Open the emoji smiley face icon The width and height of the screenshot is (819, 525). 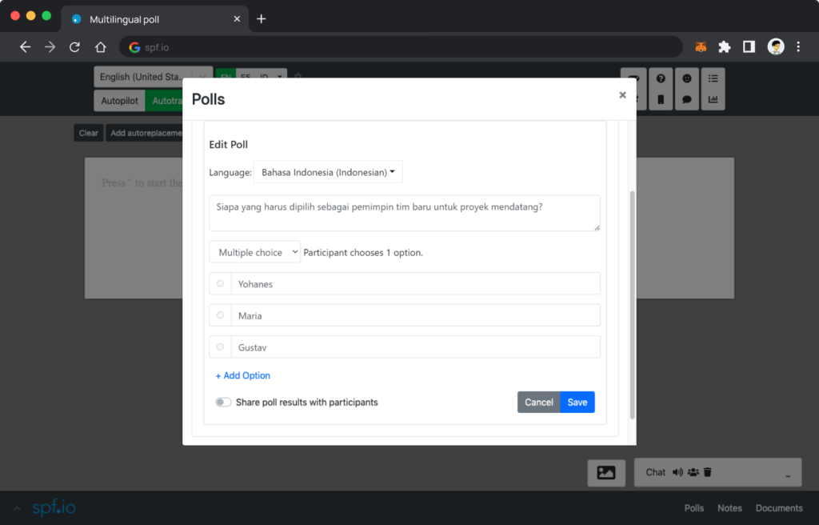tap(686, 78)
